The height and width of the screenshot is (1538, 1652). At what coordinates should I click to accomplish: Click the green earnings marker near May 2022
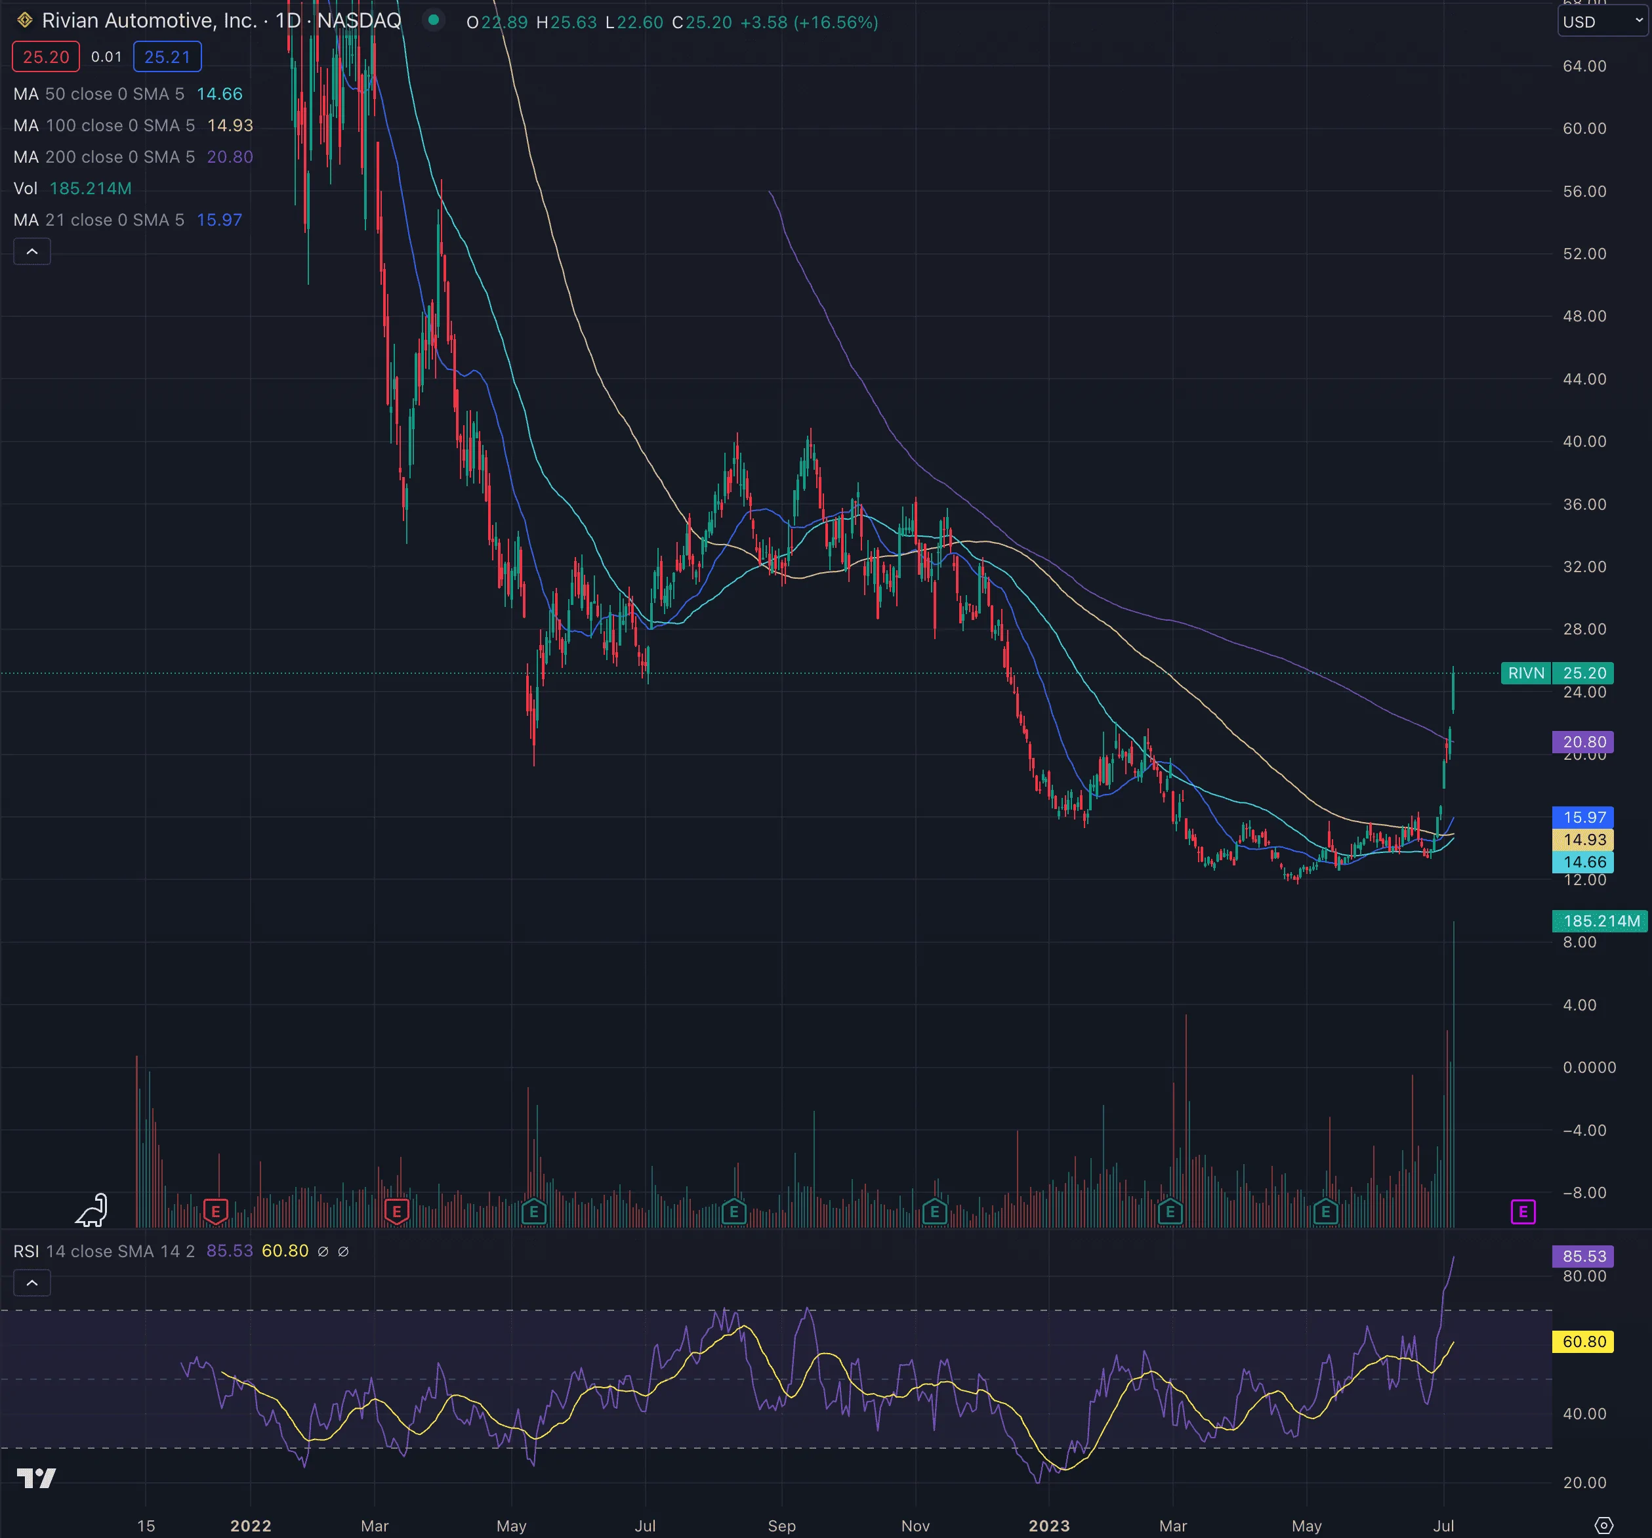[533, 1211]
